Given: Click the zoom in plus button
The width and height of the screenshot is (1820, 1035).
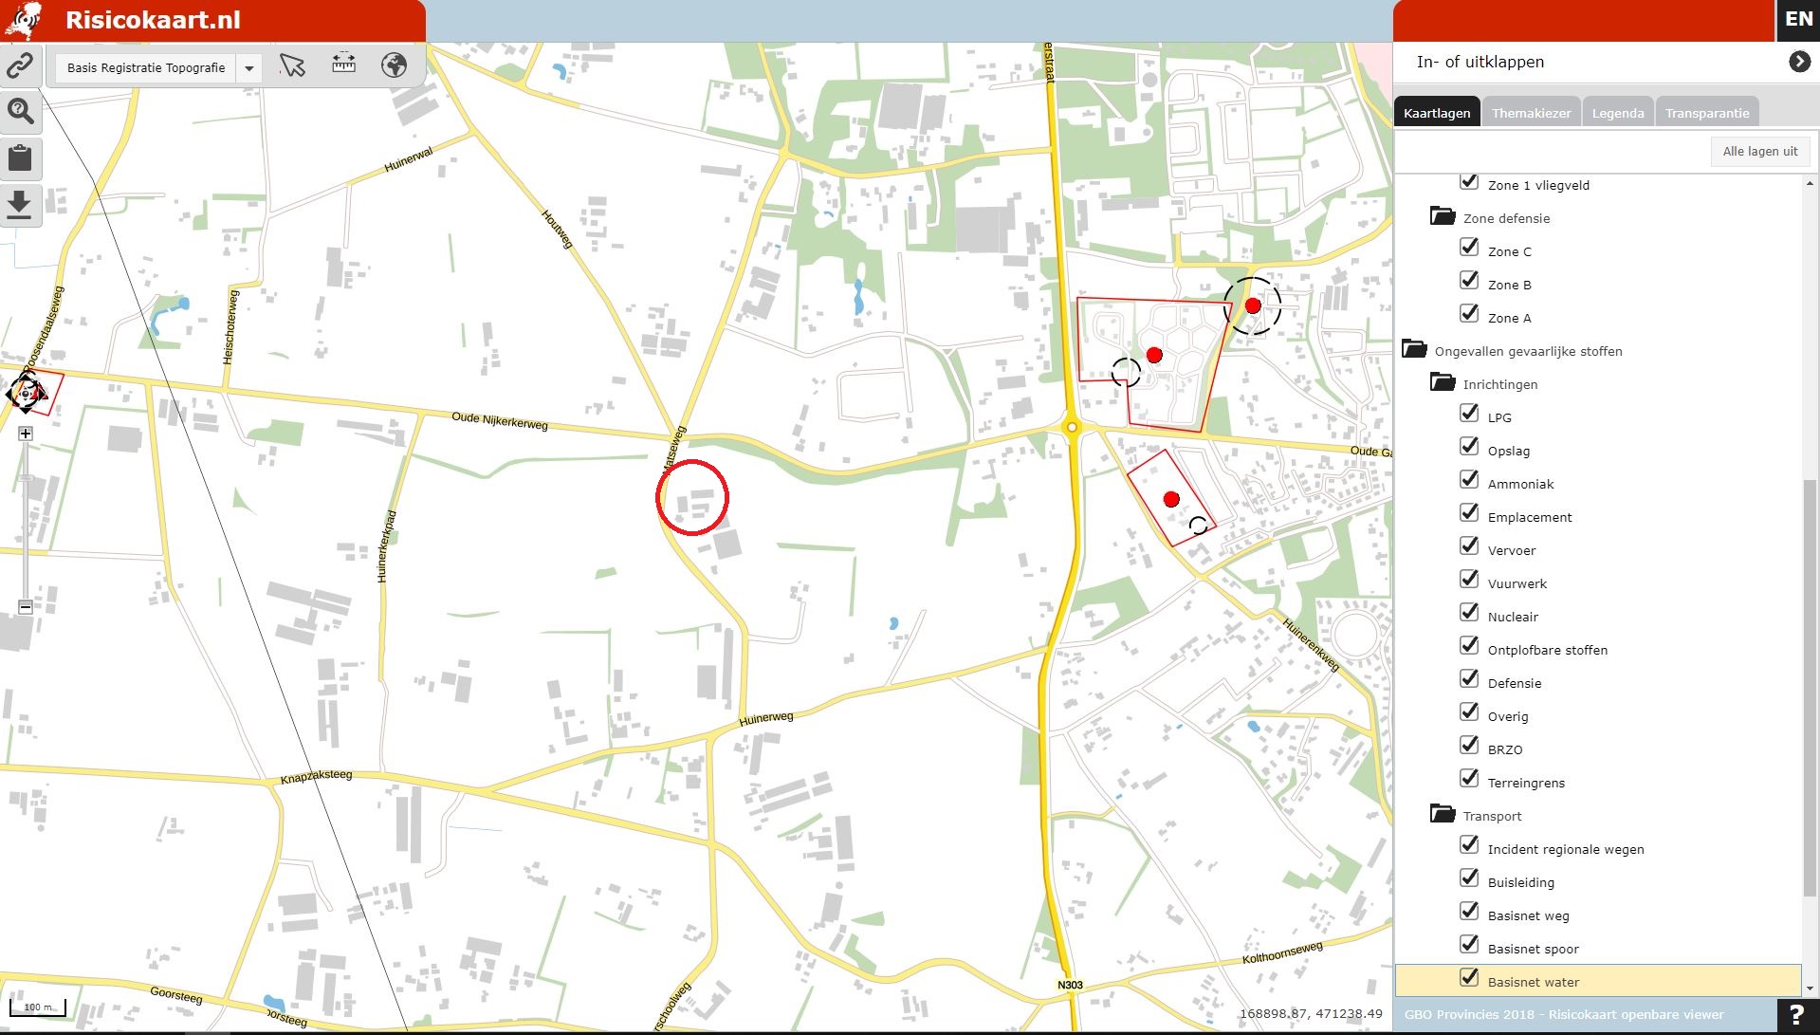Looking at the screenshot, I should (x=26, y=434).
